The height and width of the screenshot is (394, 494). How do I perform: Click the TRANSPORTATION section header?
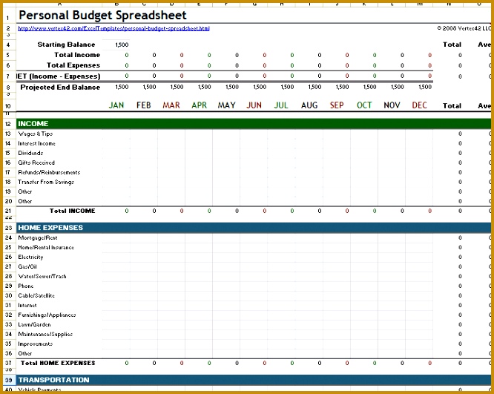(254, 380)
